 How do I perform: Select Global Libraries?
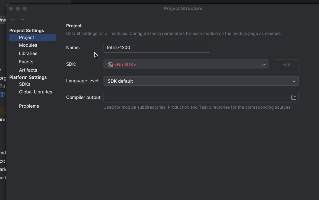pyautogui.click(x=35, y=92)
